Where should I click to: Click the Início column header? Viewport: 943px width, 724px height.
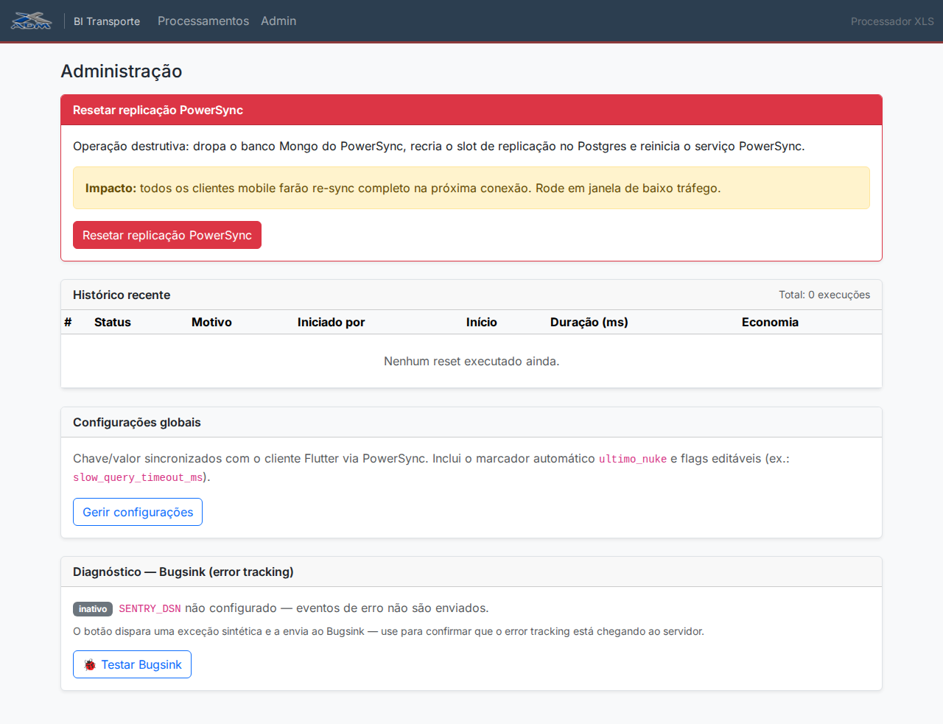(482, 322)
